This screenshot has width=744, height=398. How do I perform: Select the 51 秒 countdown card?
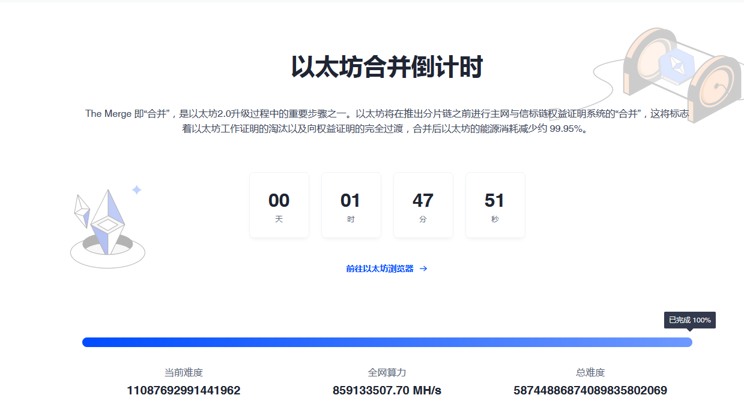click(x=495, y=205)
